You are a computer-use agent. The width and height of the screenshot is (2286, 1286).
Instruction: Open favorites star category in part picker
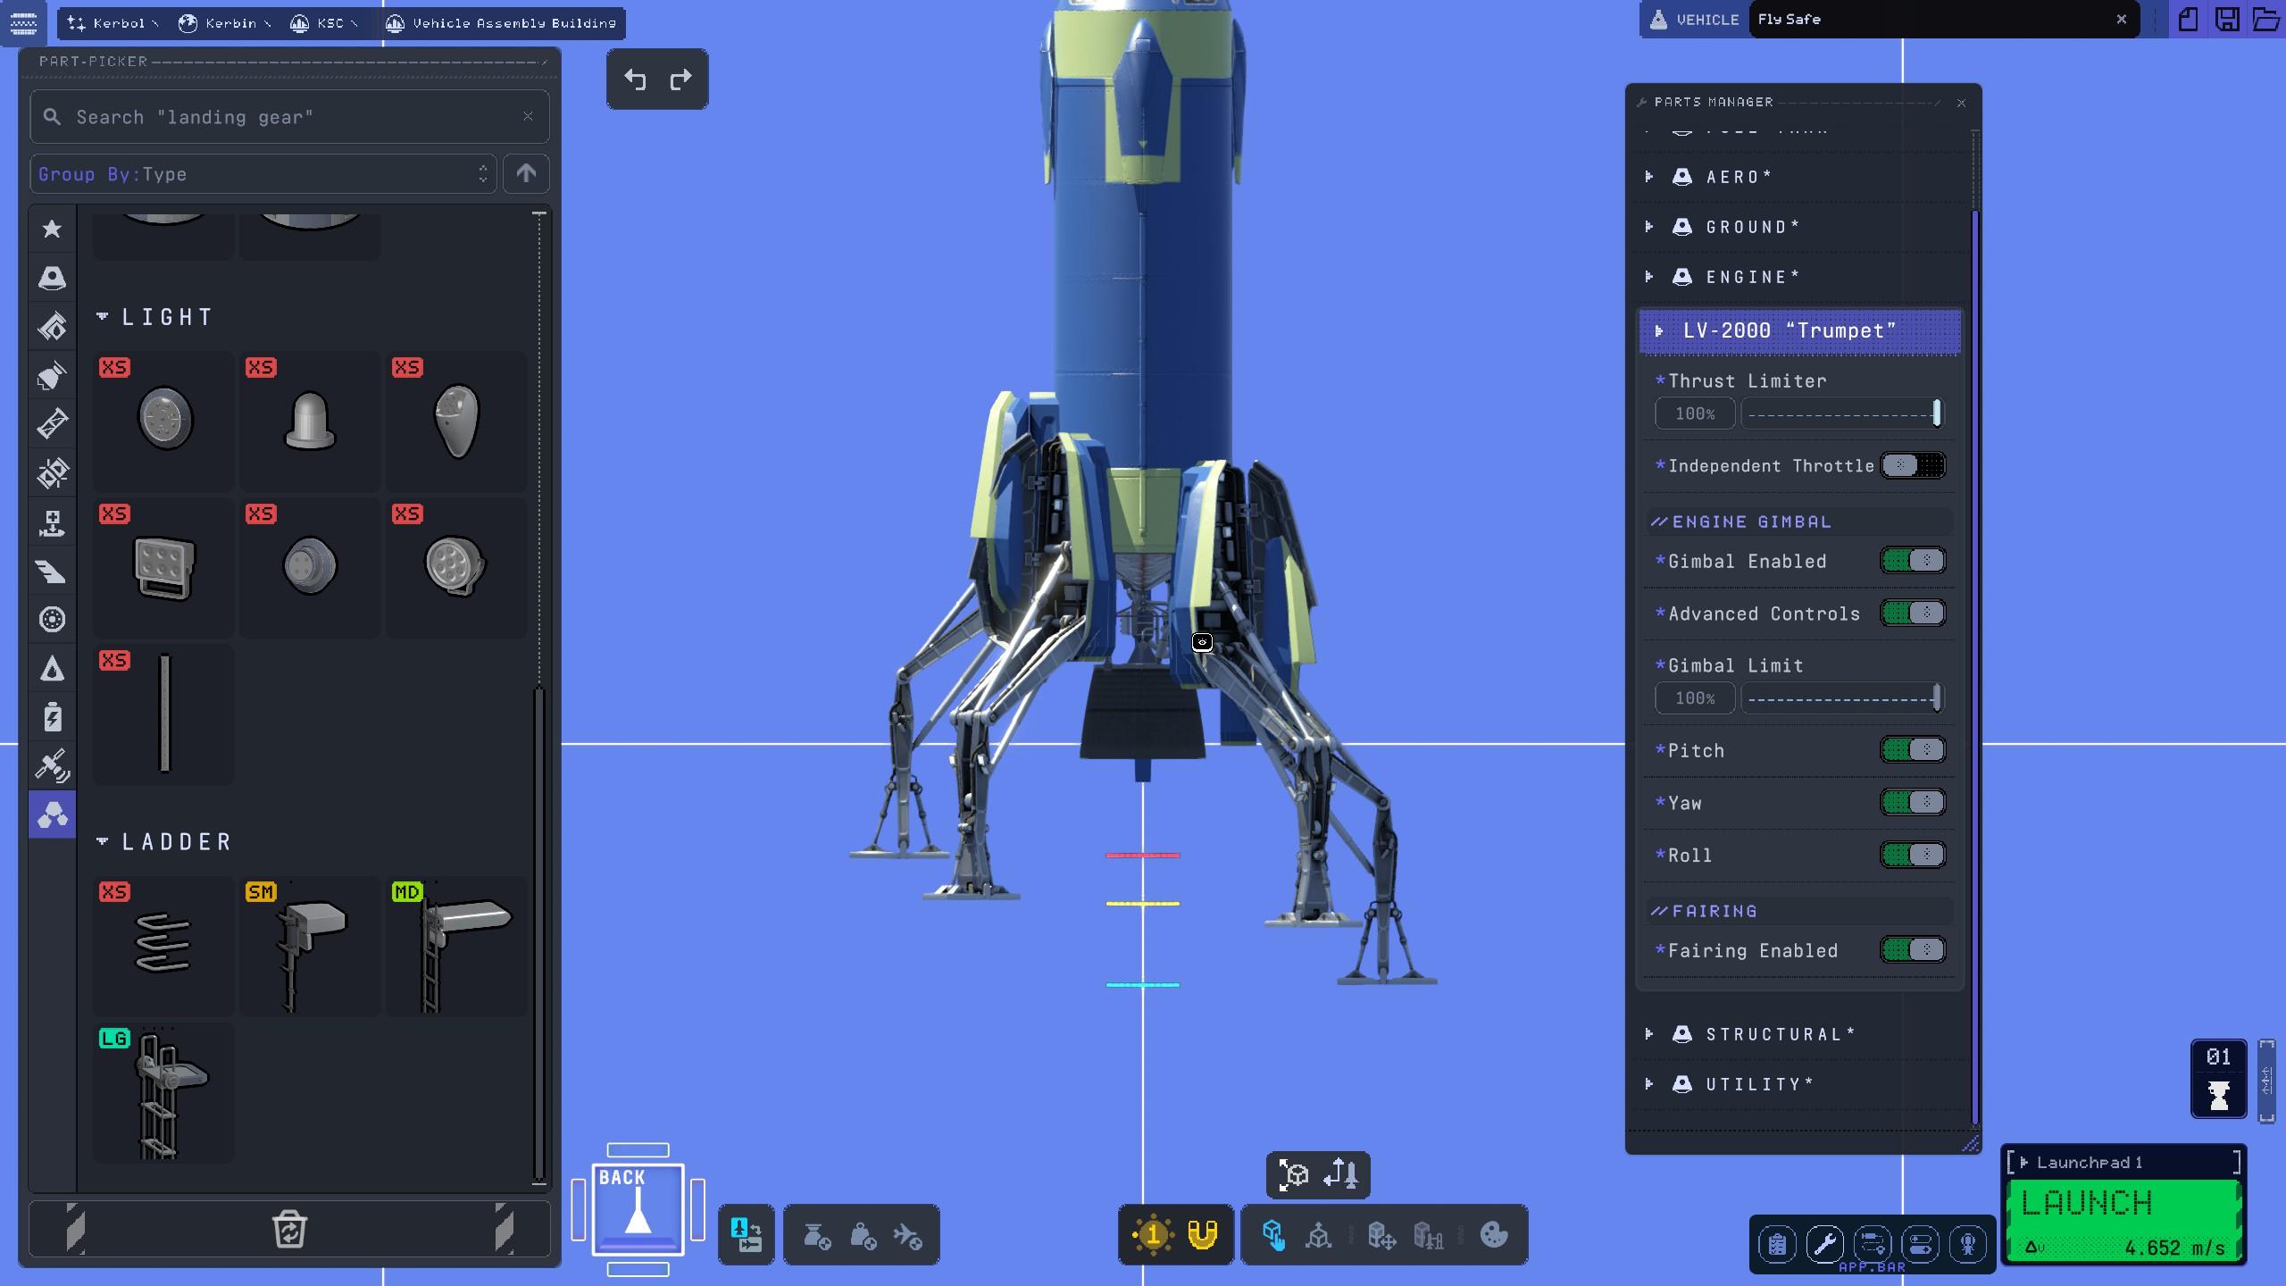click(52, 229)
